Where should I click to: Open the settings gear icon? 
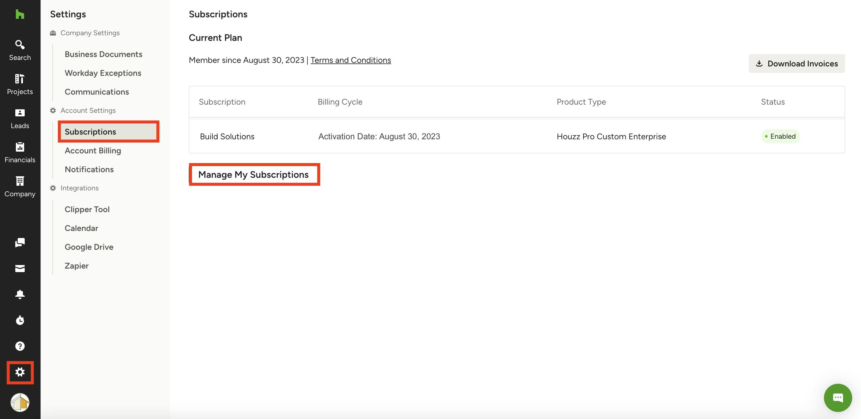pos(20,372)
